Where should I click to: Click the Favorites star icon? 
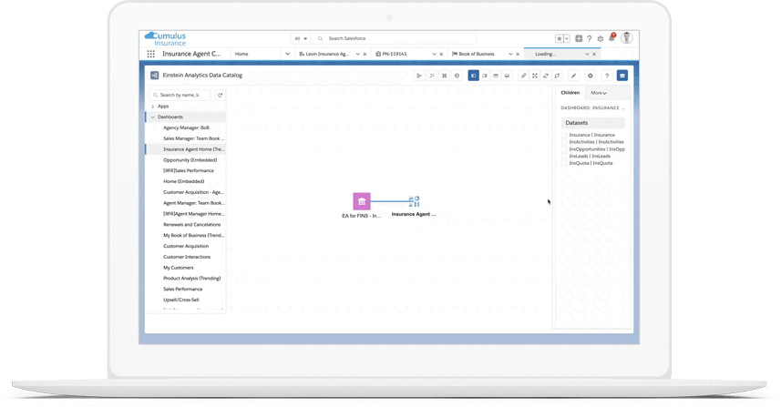click(560, 38)
